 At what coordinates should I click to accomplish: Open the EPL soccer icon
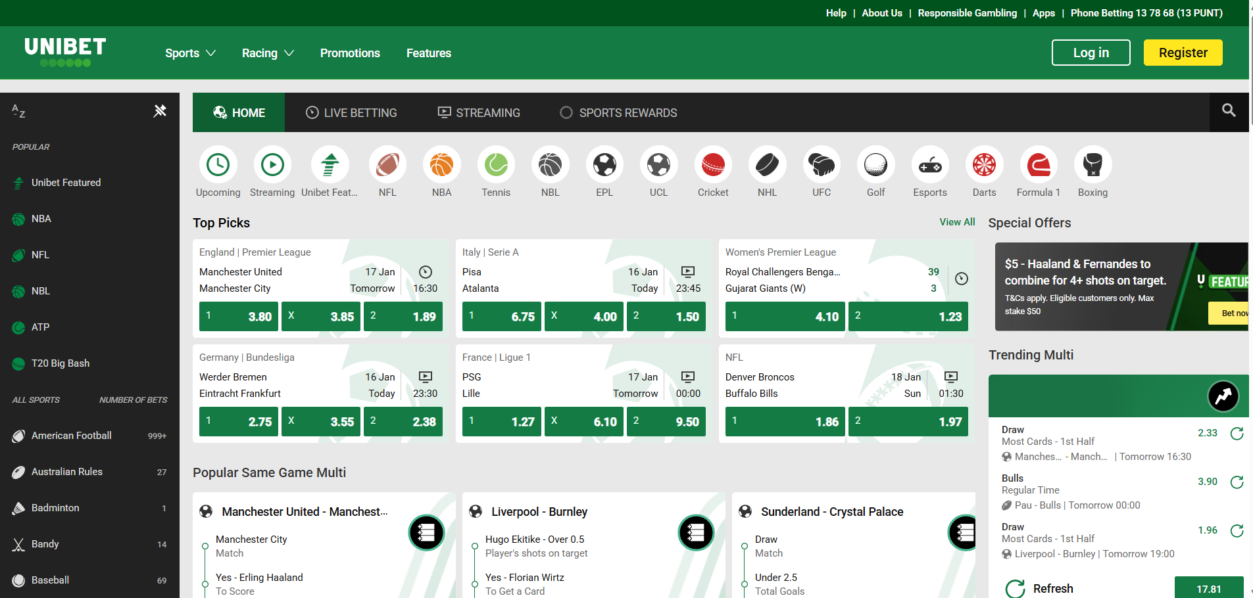tap(604, 164)
